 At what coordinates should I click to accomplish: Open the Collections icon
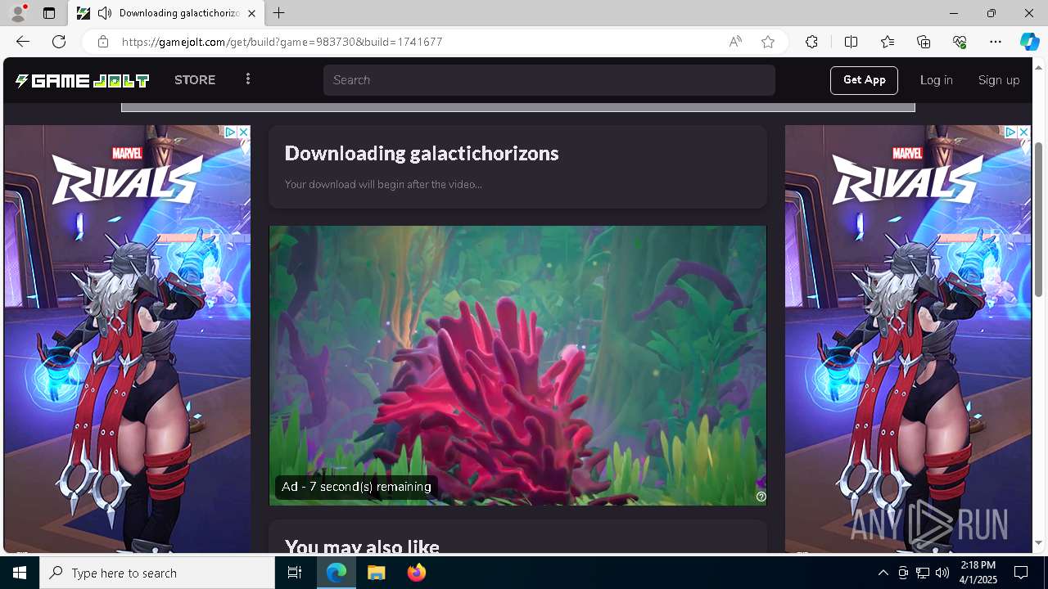924,42
